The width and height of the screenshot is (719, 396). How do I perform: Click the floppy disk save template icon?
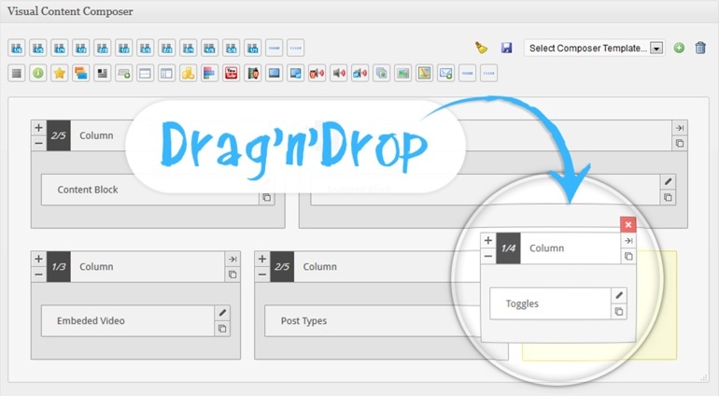(x=506, y=48)
